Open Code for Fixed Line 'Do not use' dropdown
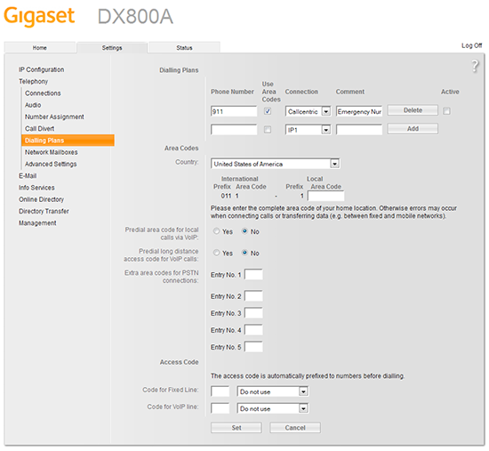Image resolution: width=489 pixels, height=451 pixels. point(273,391)
